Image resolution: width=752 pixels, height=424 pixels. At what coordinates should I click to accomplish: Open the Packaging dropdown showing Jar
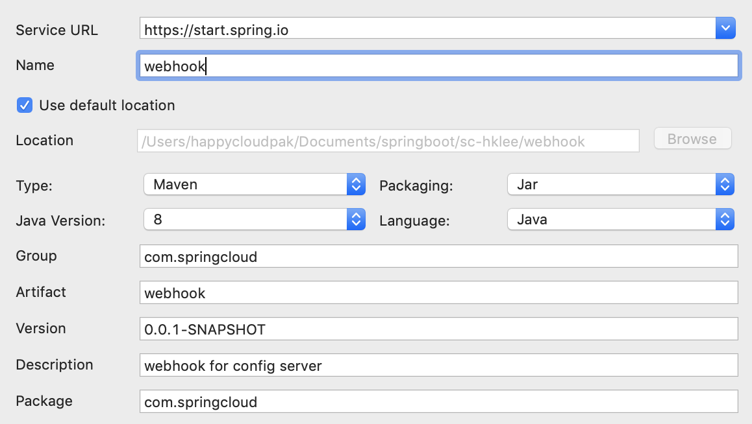pyautogui.click(x=621, y=184)
